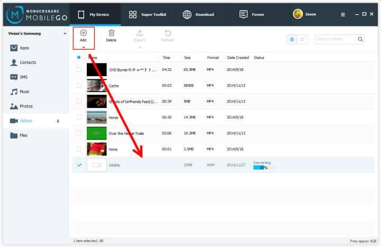Expand the Export dropdown arrow
Image resolution: width=381 pixels, height=247 pixels.
pyautogui.click(x=140, y=48)
